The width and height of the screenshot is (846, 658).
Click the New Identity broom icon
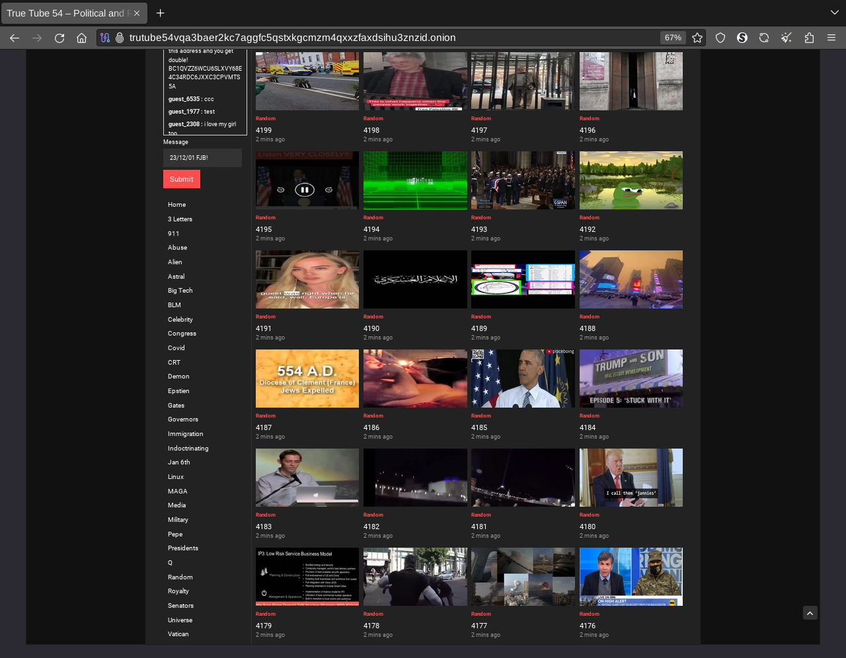click(787, 38)
